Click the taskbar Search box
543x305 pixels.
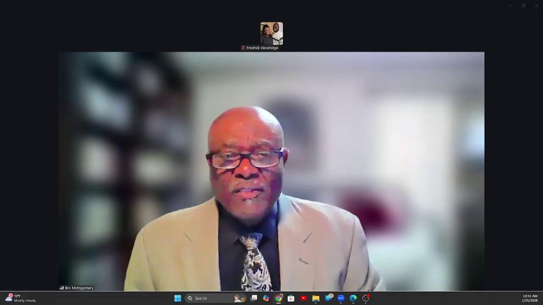click(x=216, y=298)
